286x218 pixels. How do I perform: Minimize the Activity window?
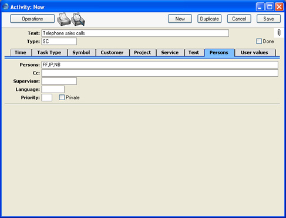[x=260, y=7]
